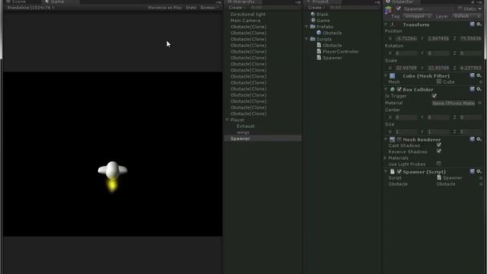The height and width of the screenshot is (274, 487).
Task: Collapse the Mesh Renderer component foldout
Action: [386, 139]
